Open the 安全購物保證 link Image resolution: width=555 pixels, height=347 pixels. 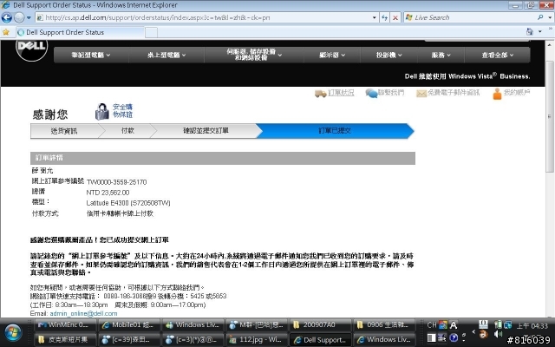click(122, 111)
